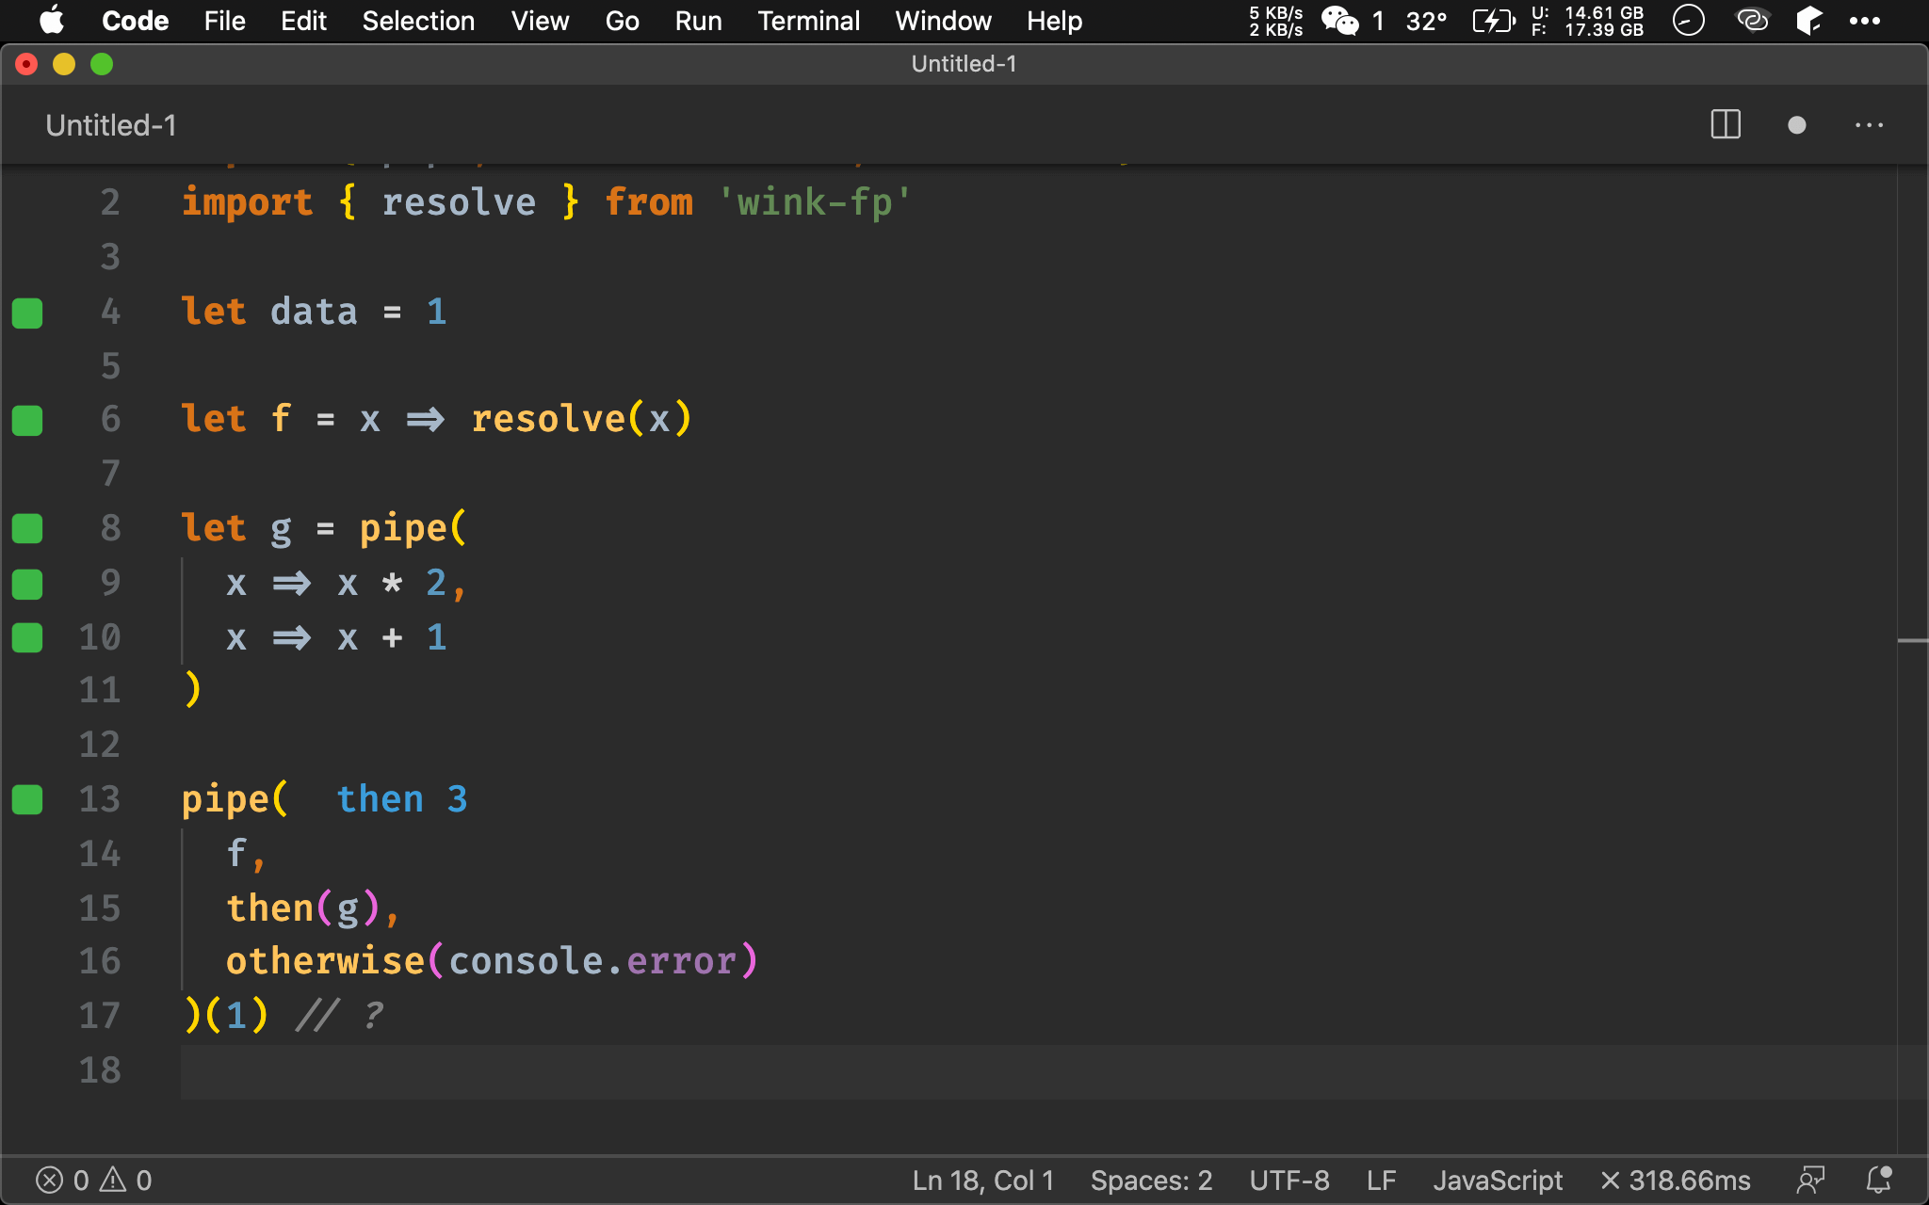1929x1205 pixels.
Task: Open the Go menu
Action: point(622,21)
